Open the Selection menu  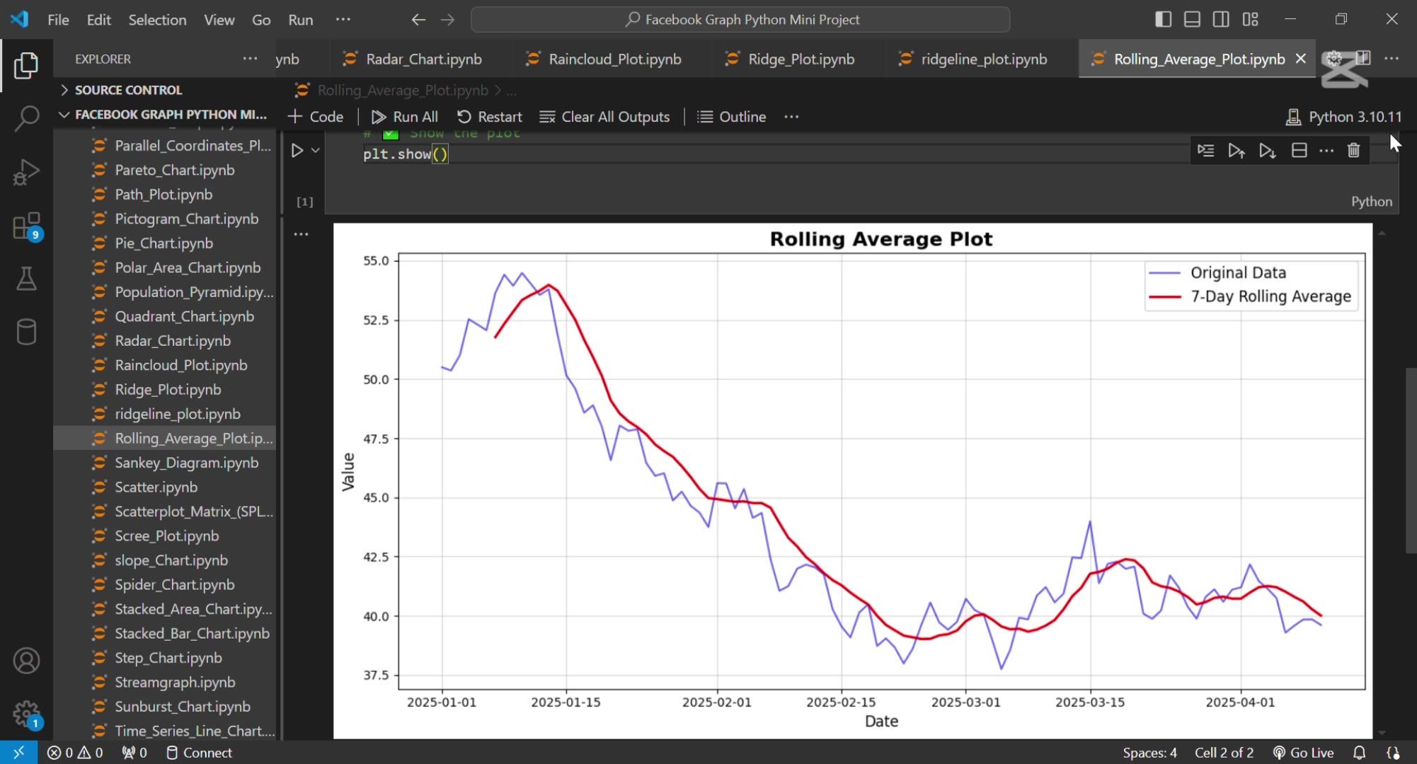157,20
